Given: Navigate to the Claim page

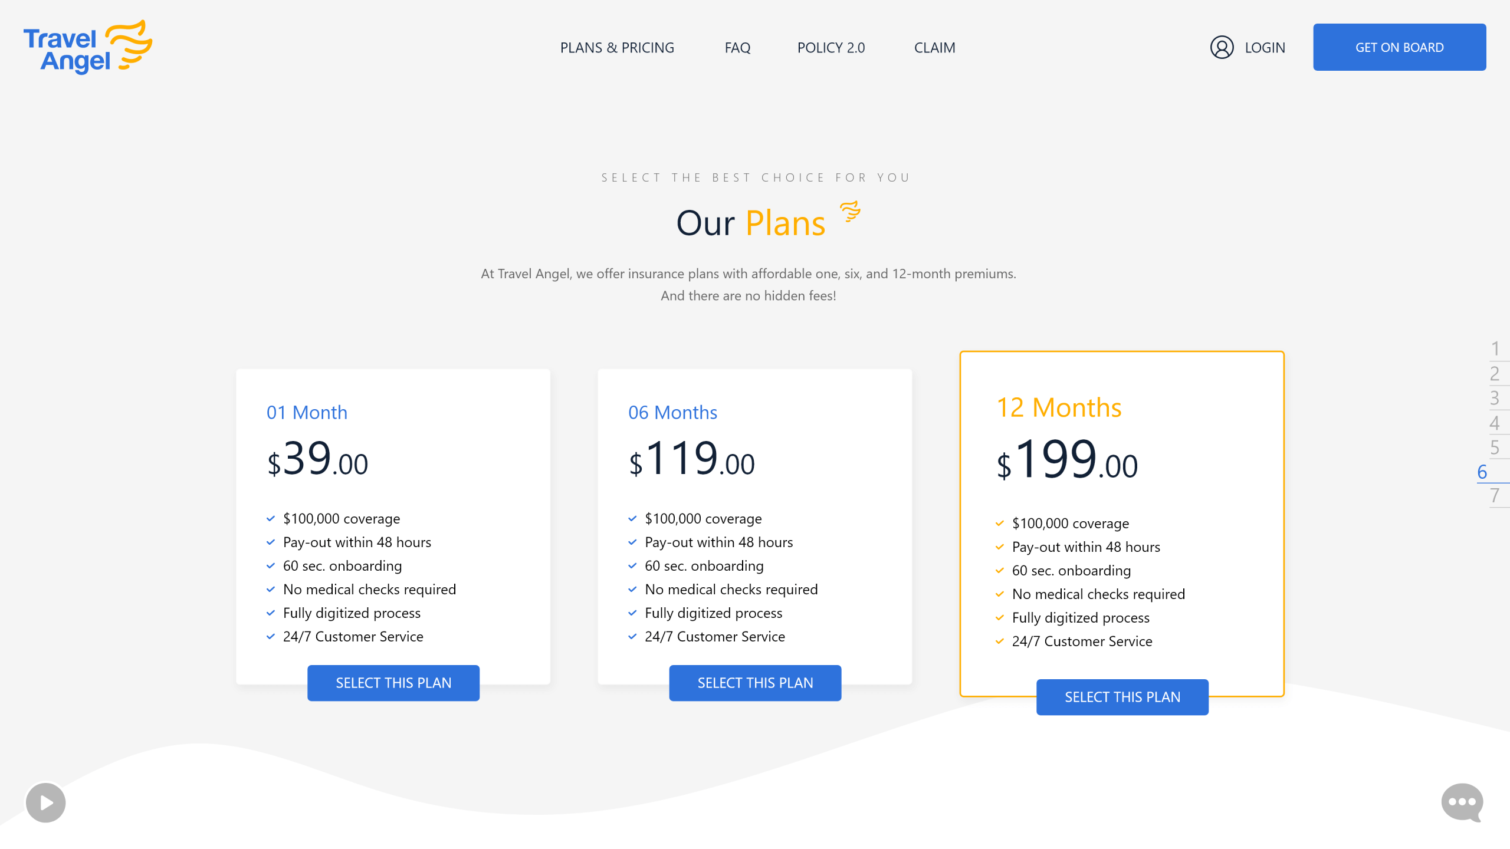Looking at the screenshot, I should (x=934, y=48).
